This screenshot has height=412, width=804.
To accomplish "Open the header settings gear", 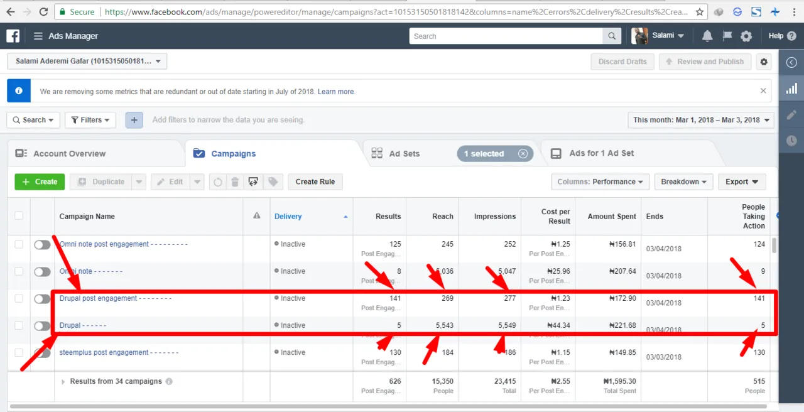I will pyautogui.click(x=746, y=36).
